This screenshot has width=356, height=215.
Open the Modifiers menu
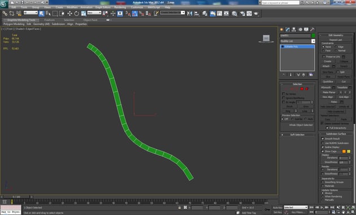tap(72, 7)
